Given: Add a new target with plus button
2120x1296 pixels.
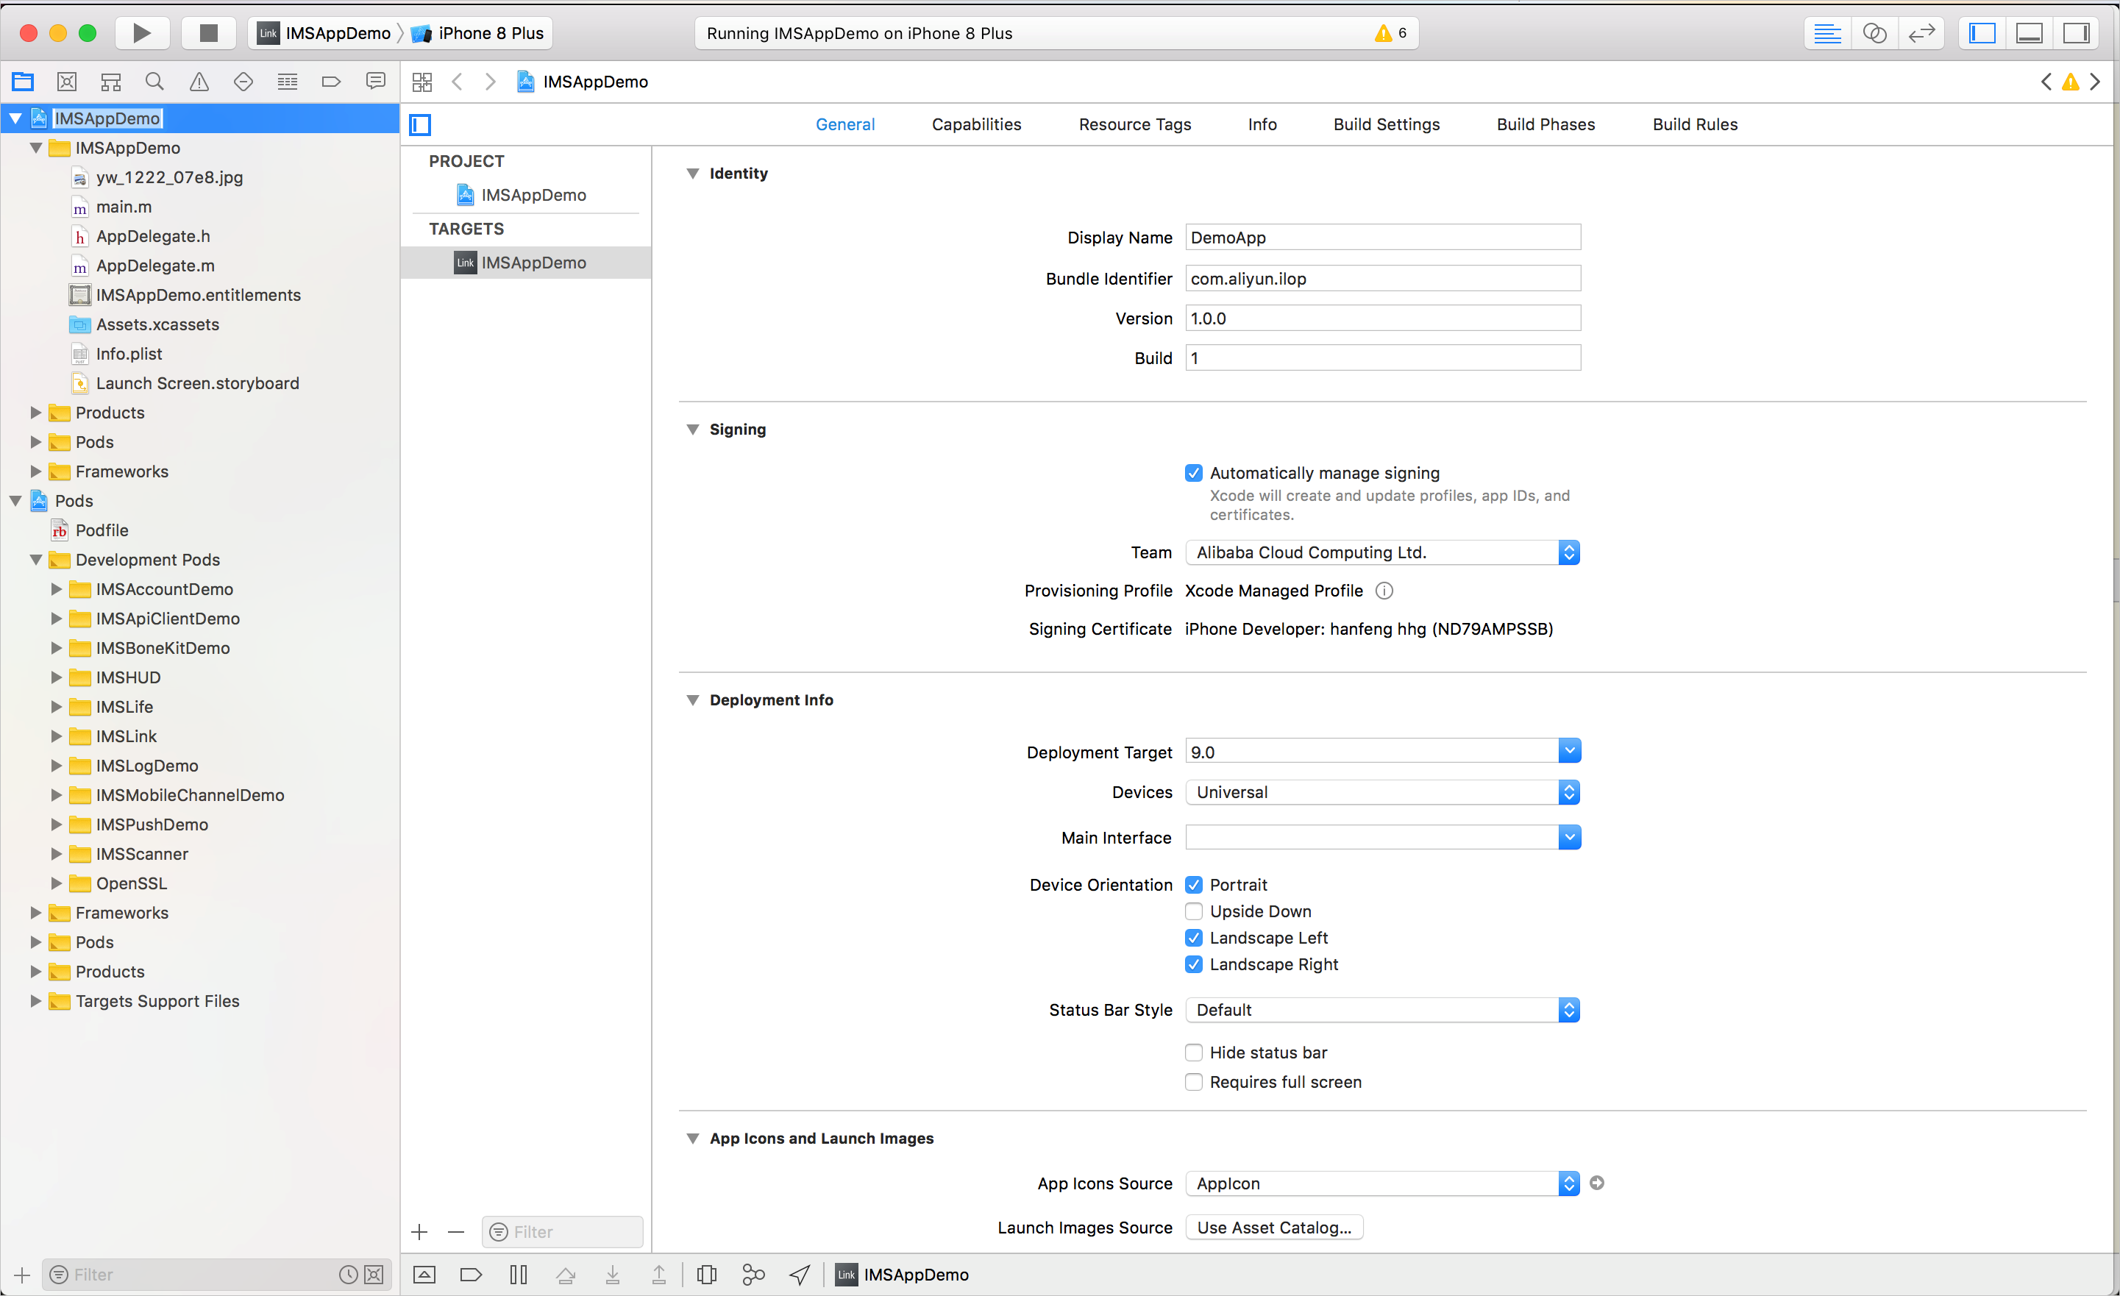Looking at the screenshot, I should tap(420, 1231).
